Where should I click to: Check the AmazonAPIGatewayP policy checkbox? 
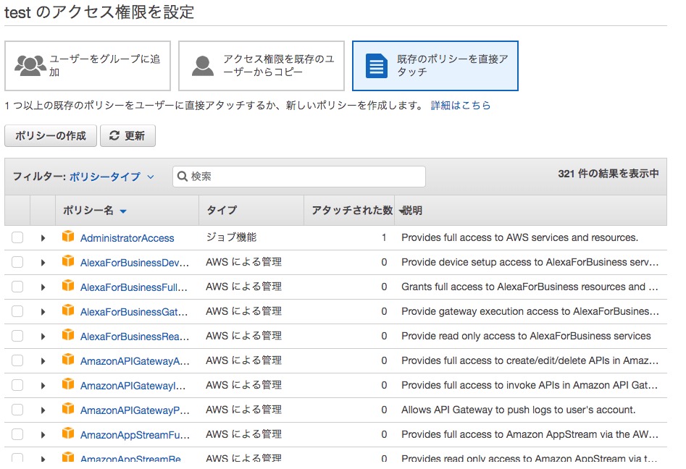point(17,409)
